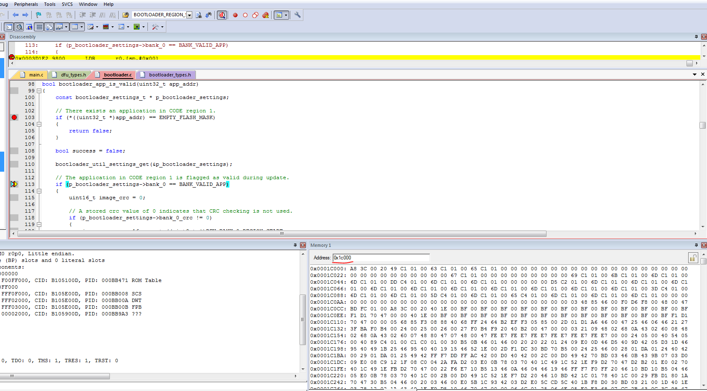The height and width of the screenshot is (391, 707).
Task: Click the Analysis Windows icon
Action: [x=106, y=27]
